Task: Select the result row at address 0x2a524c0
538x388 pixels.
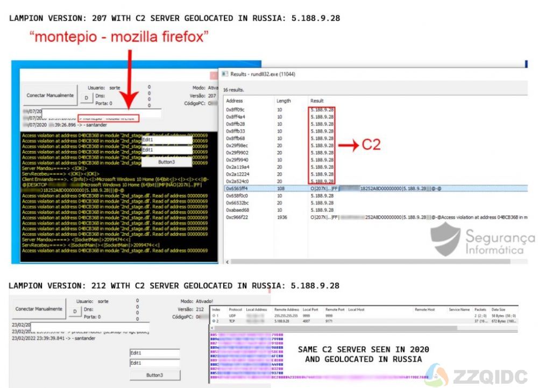Action: pyautogui.click(x=376, y=181)
